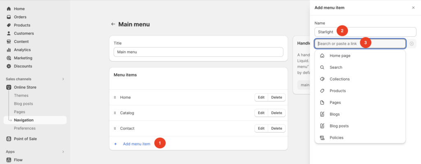
Task: Grab the drag handle for Contact item
Action: (115, 129)
